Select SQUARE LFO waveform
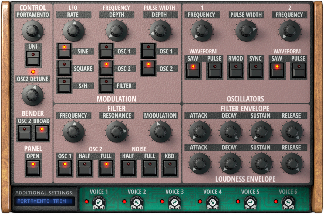 pos(64,68)
